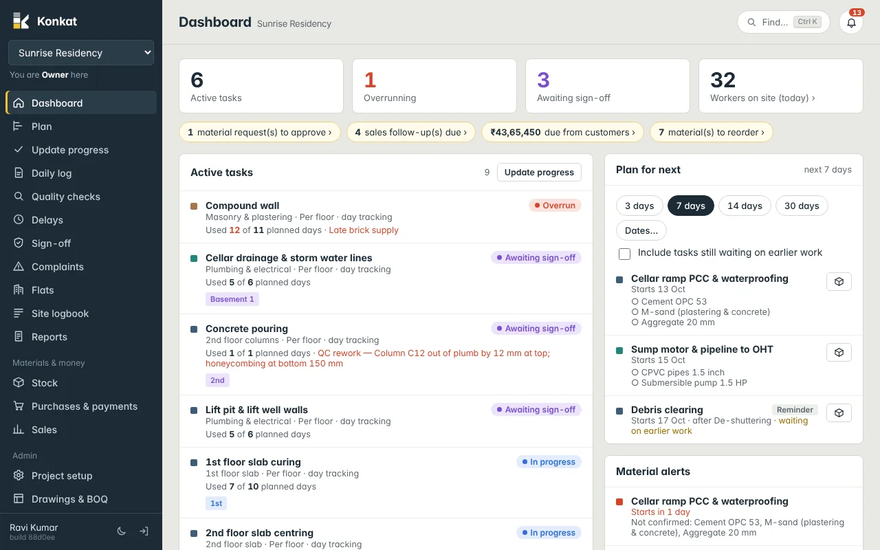
Task: Open the Concrete pouring task row
Action: click(386, 354)
